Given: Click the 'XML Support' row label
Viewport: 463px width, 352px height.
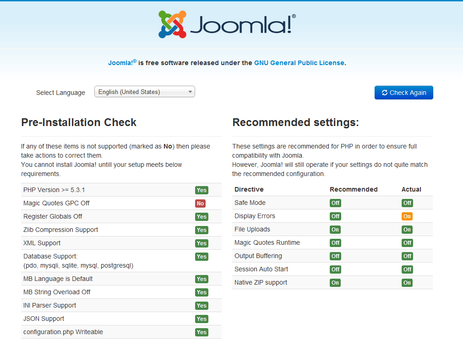Looking at the screenshot, I should click(42, 243).
